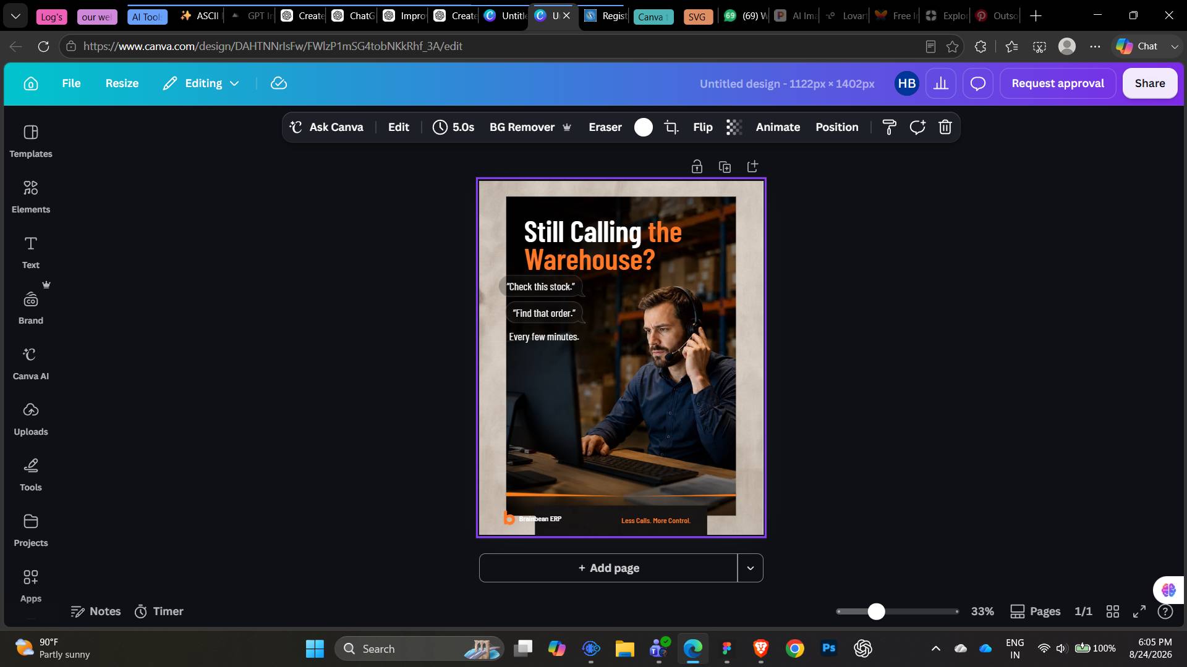The image size is (1187, 667).
Task: Open the Canva AI sidebar tool
Action: click(x=31, y=363)
